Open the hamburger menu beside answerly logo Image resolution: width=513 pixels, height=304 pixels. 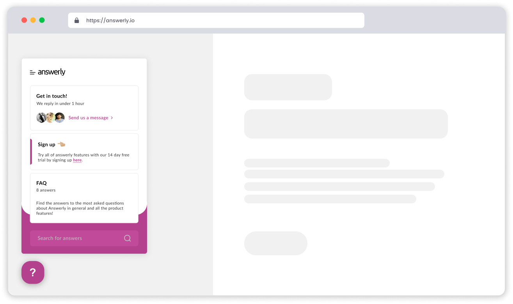coord(33,73)
